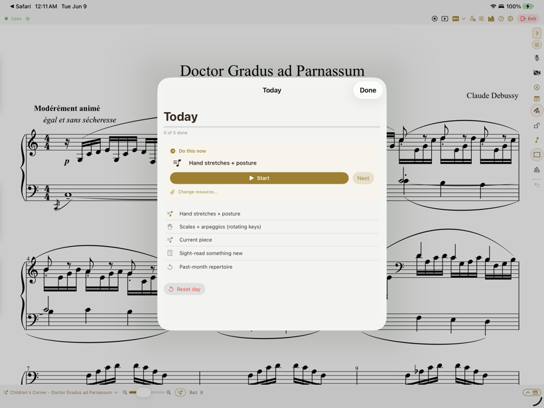The height and width of the screenshot is (408, 544).
Task: Open the library books icon
Action: point(492,19)
